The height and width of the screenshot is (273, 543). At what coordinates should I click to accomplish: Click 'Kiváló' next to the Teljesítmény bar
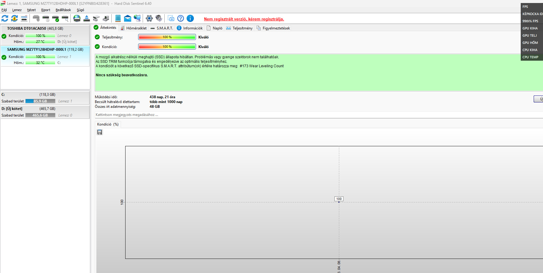point(203,37)
